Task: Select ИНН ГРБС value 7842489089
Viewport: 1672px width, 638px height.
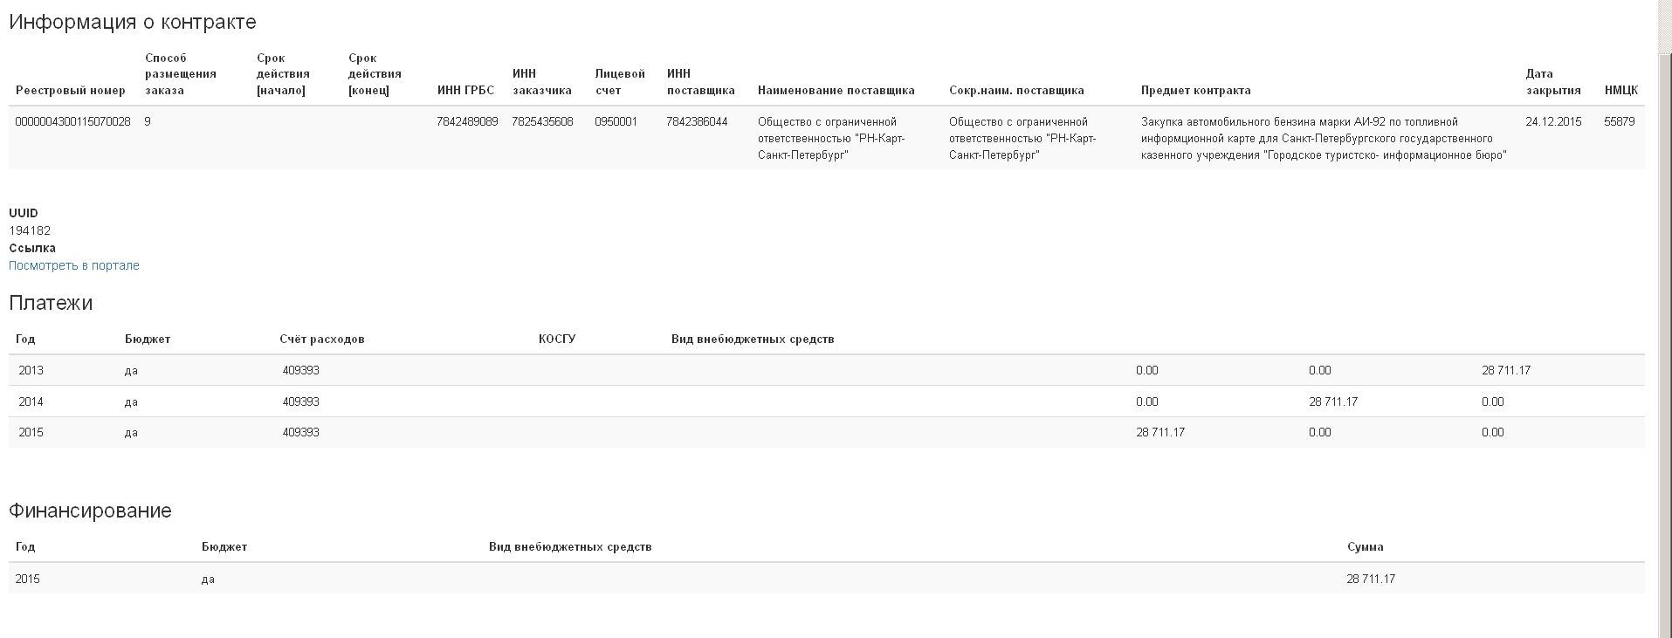Action: pos(467,122)
